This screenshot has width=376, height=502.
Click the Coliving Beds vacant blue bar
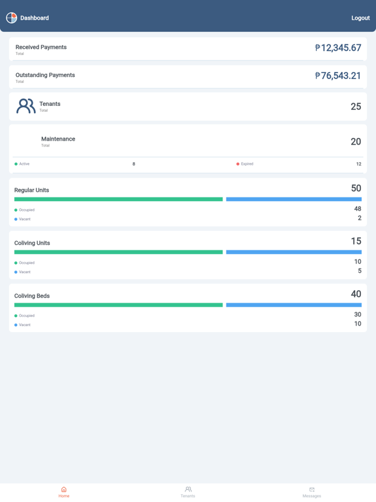click(294, 305)
